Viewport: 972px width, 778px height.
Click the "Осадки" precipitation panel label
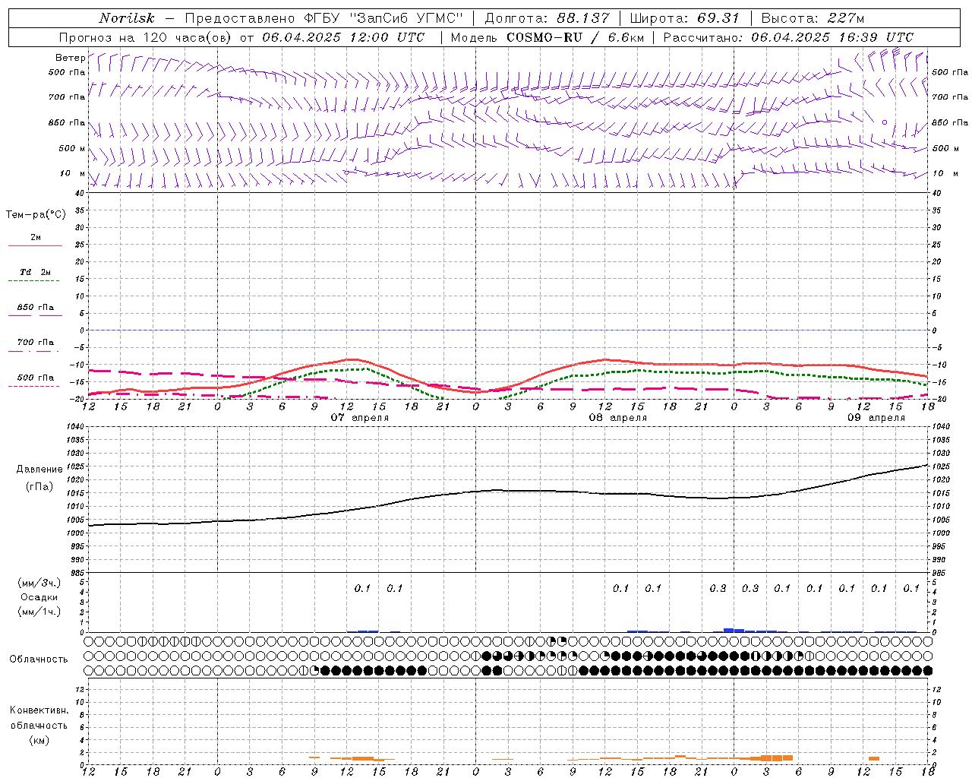coord(39,597)
